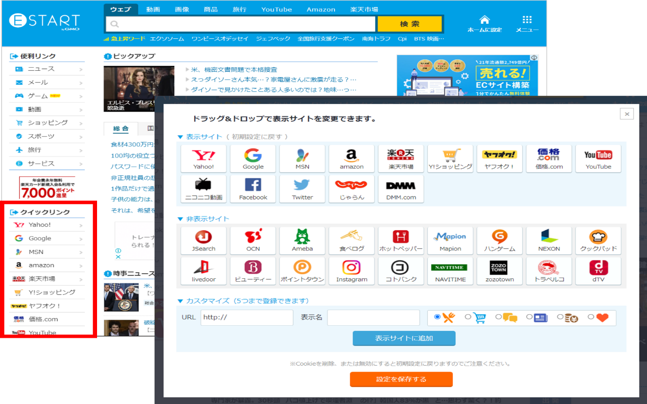Choose the heart icon radio button
This screenshot has width=647, height=404.
coord(591,317)
